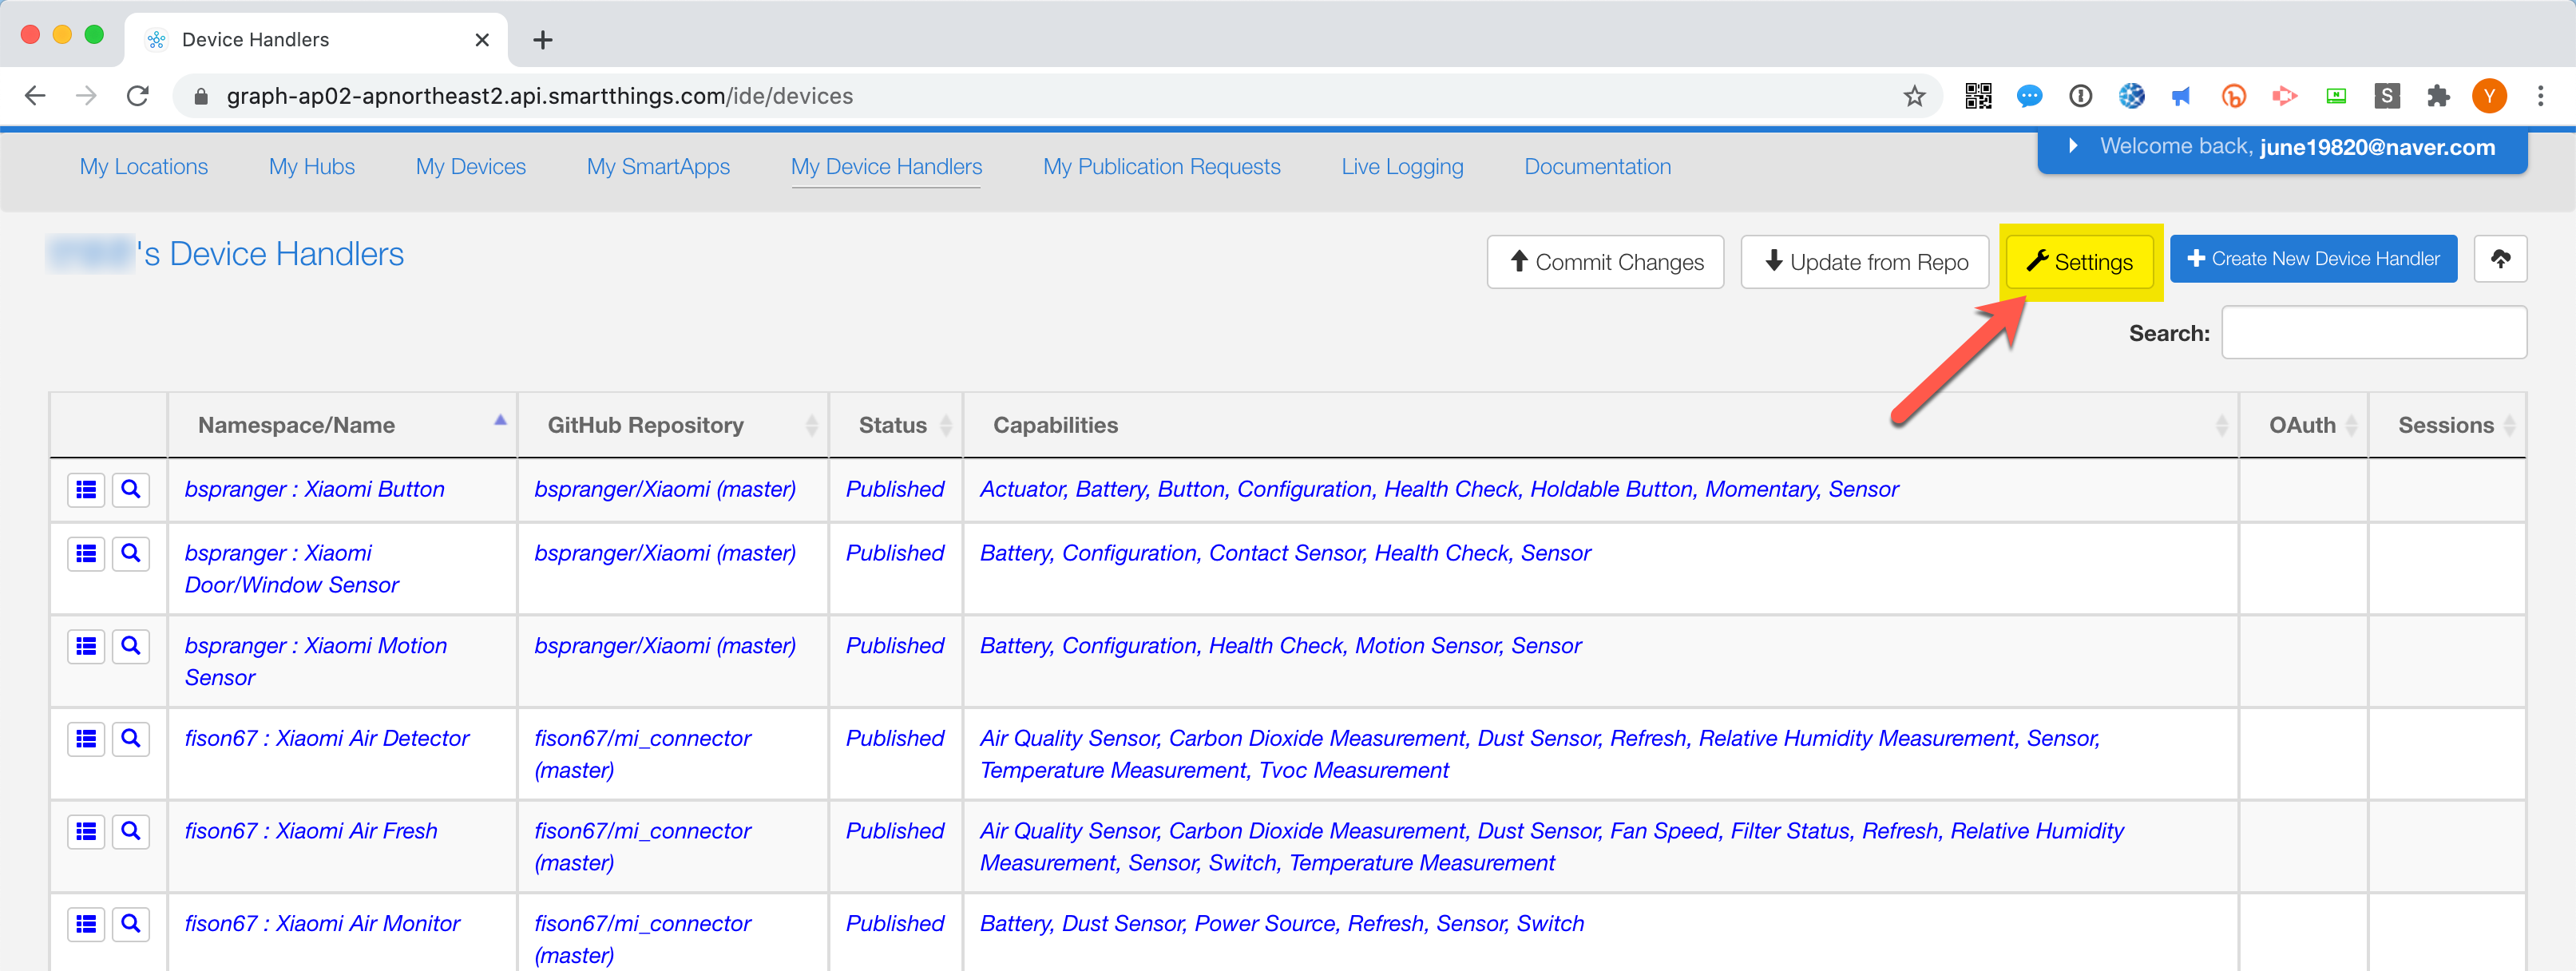Open bspranger : Xiaomi Button handler
Image resolution: width=2576 pixels, height=971 pixels.
click(314, 489)
